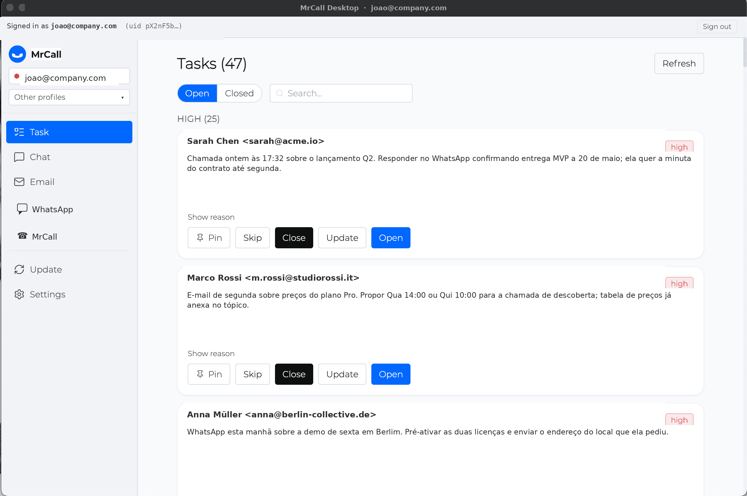Click Sarah Chen's task description text

[439, 163]
